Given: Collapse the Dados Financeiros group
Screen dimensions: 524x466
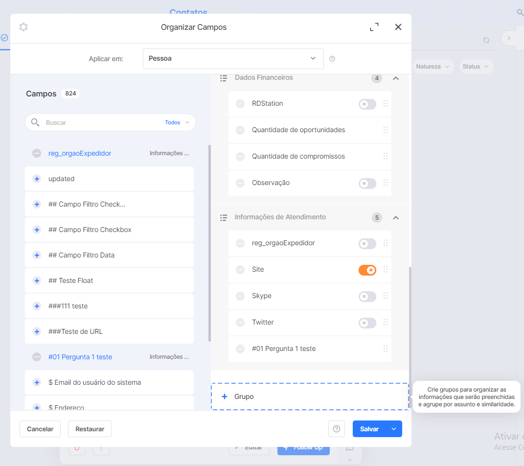Looking at the screenshot, I should coord(396,78).
